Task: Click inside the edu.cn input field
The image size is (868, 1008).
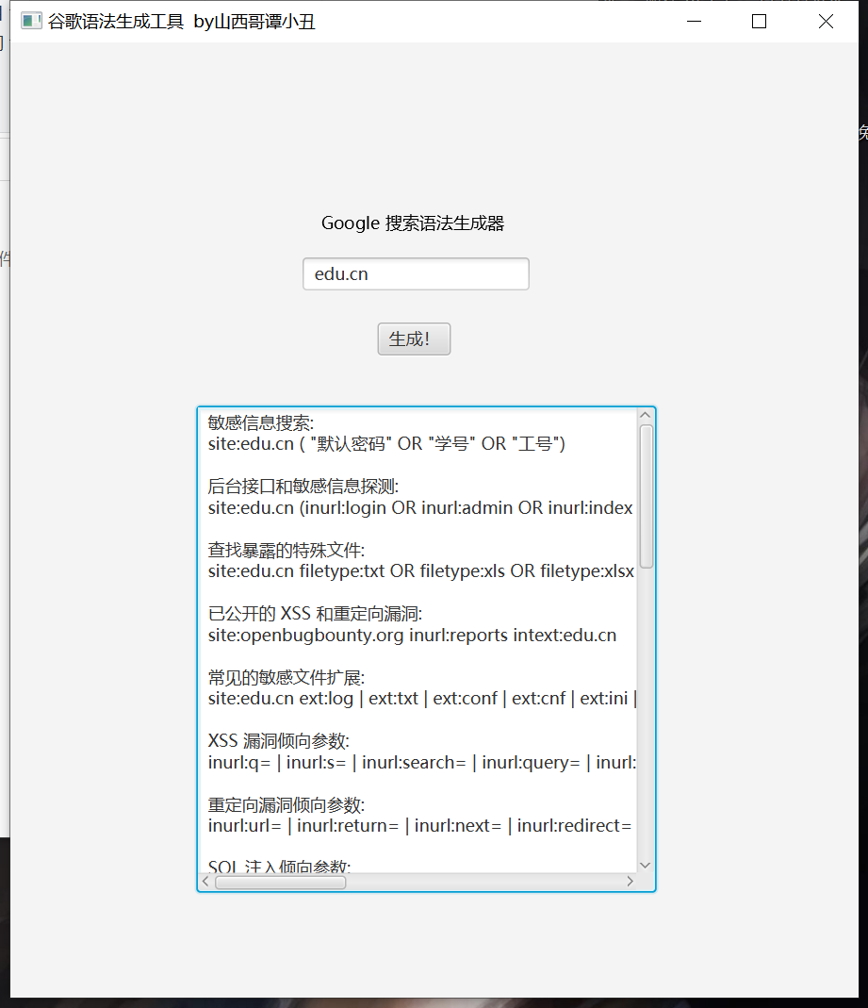Action: [x=415, y=273]
